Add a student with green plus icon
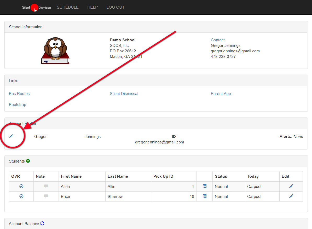Image resolution: width=312 pixels, height=229 pixels. click(x=28, y=161)
